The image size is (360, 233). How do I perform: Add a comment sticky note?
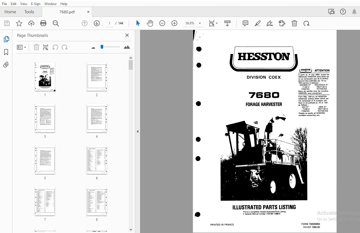[245, 23]
